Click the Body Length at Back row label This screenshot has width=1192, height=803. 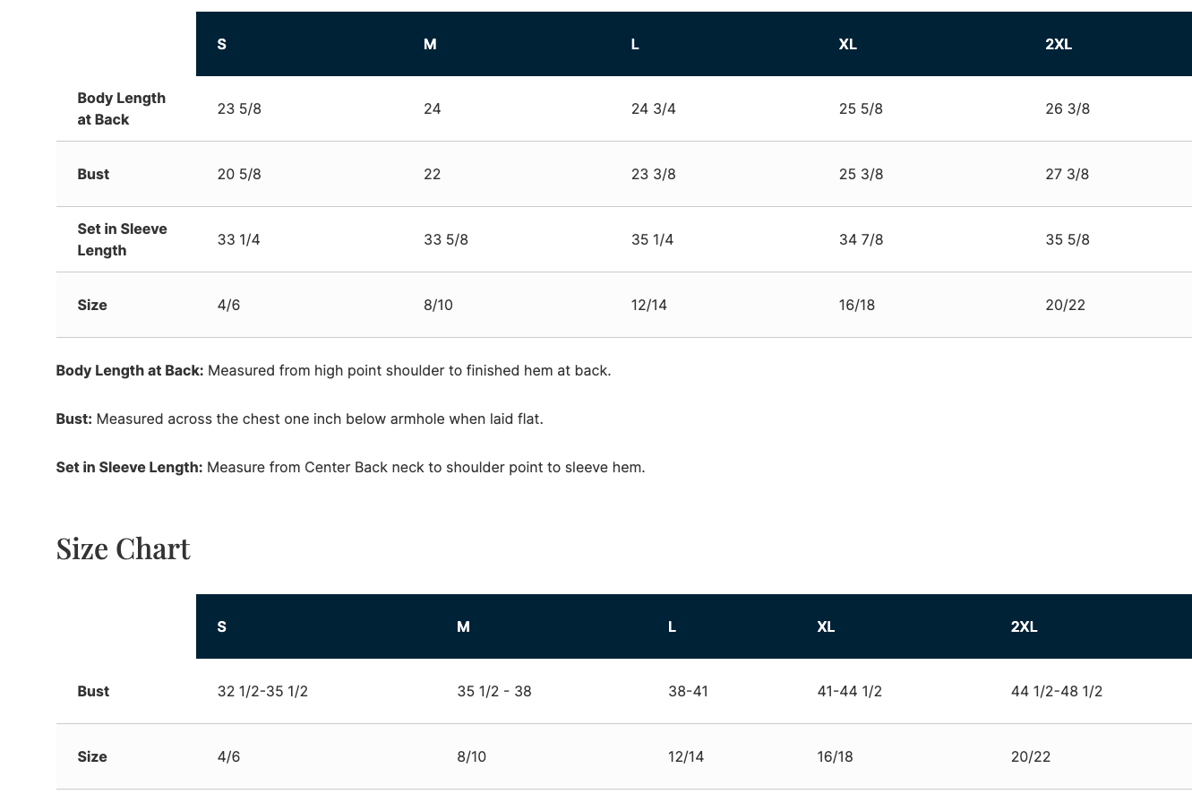coord(122,108)
